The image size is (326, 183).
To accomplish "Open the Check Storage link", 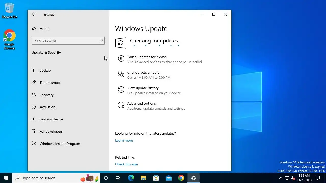I will click(x=126, y=164).
